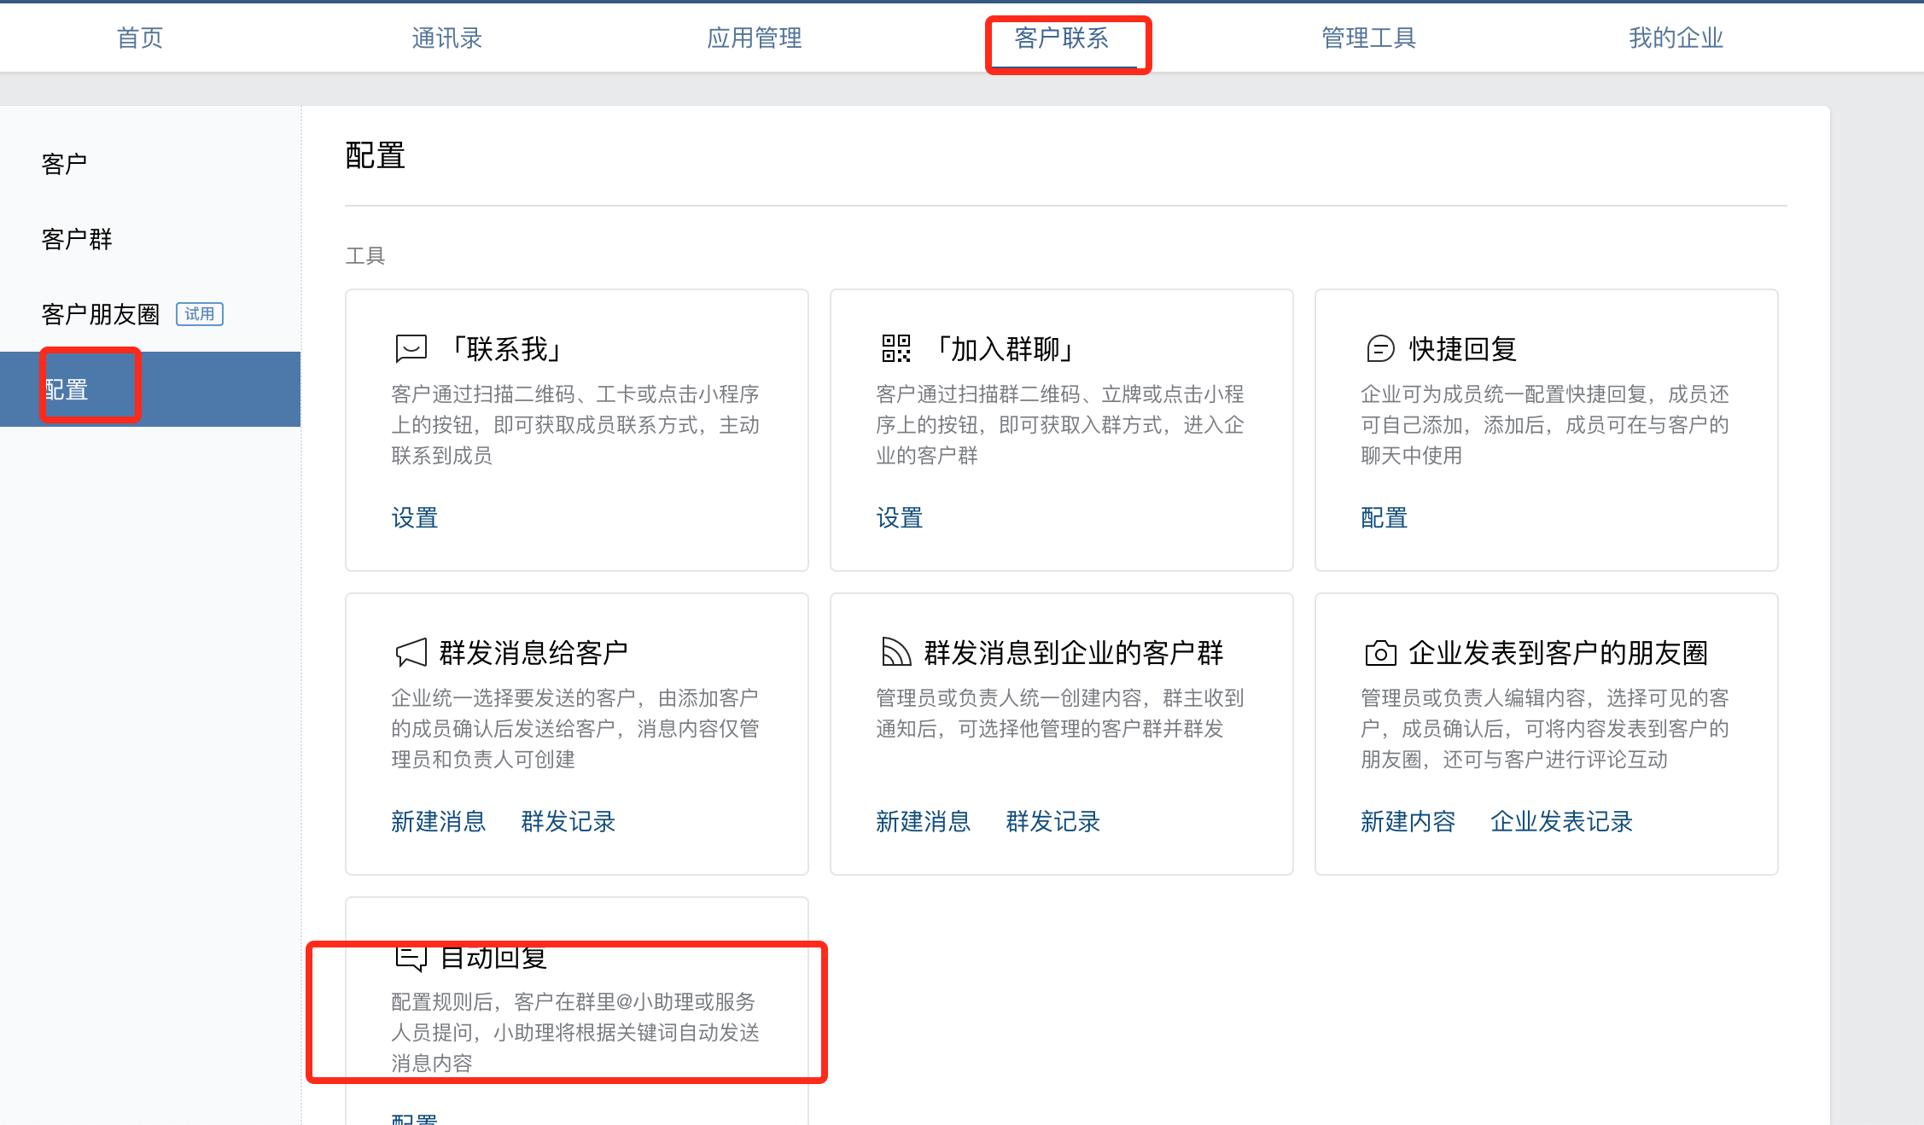Click the feed icon for 群发消息到企业的客户群
The width and height of the screenshot is (1924, 1125).
[895, 652]
